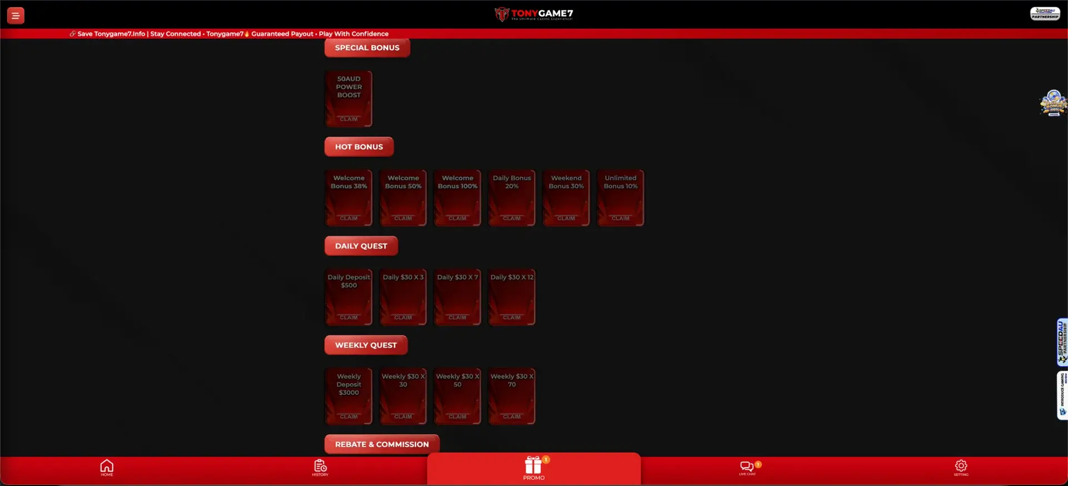1068x486 pixels.
Task: Select the Hot Bonus section header
Action: (x=359, y=147)
